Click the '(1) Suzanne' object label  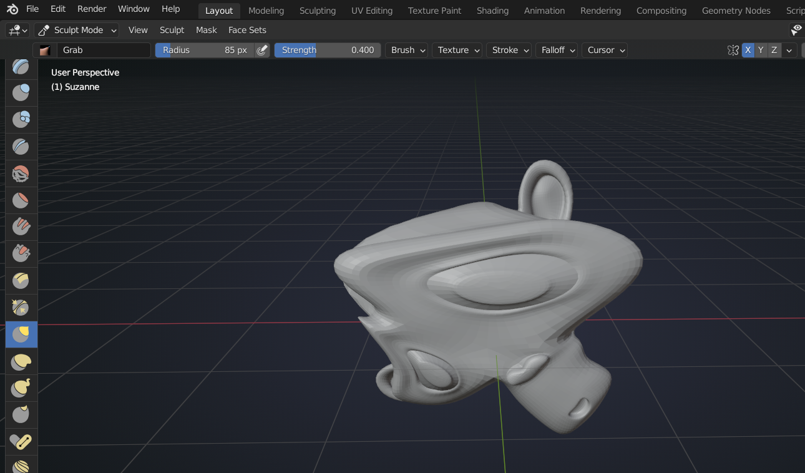[75, 87]
